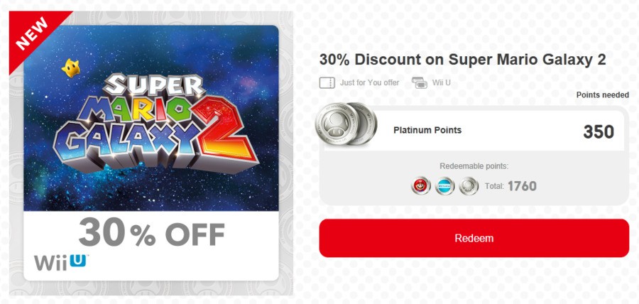
Task: Select the red Mario coin icon
Action: pos(420,187)
